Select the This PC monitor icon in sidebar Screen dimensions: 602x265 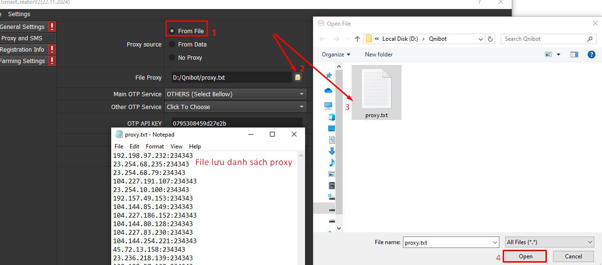coord(329,105)
